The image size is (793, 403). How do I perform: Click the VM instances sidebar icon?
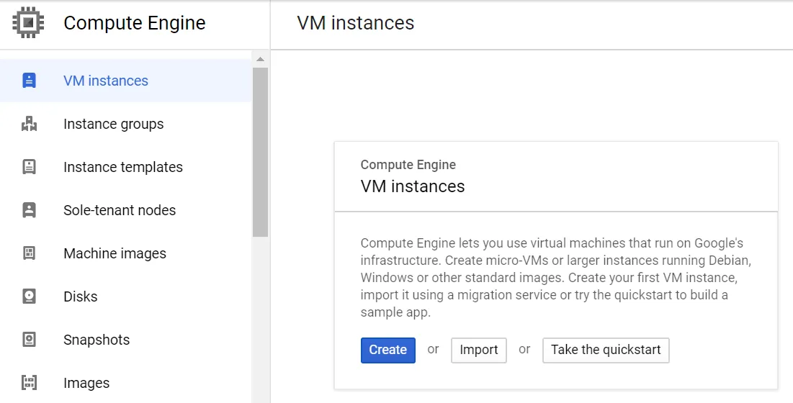click(x=30, y=81)
